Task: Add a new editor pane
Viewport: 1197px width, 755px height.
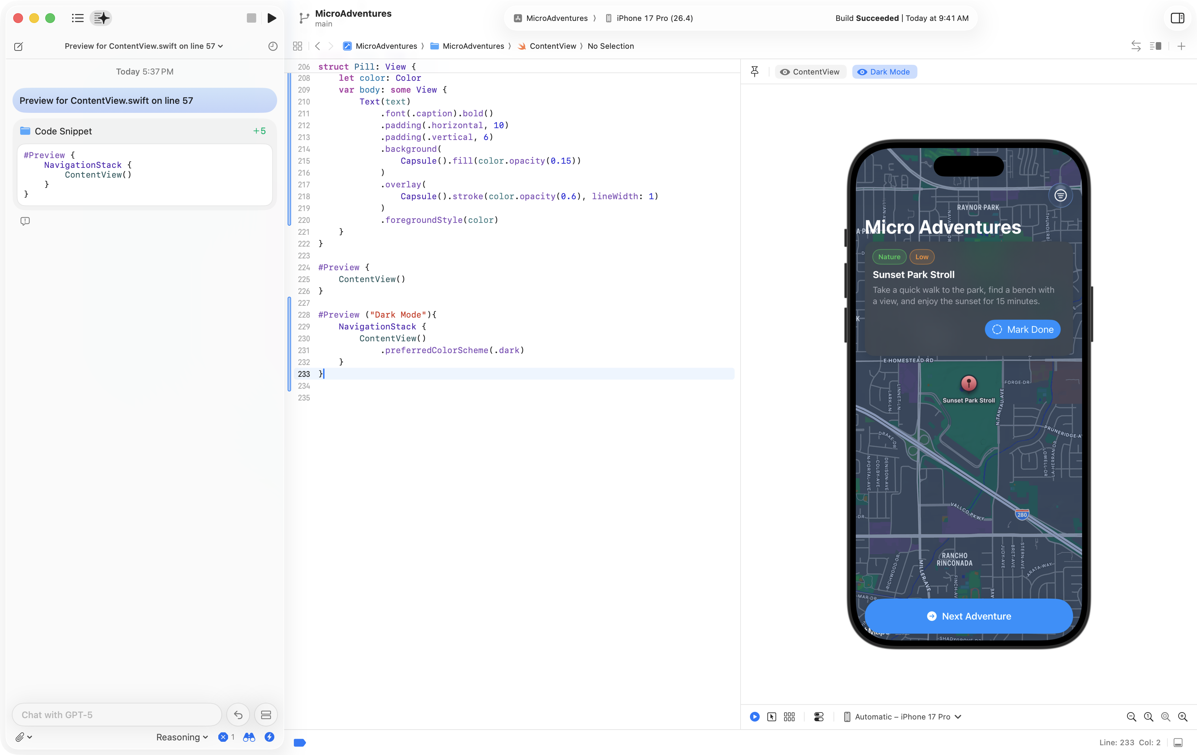Action: [1181, 46]
